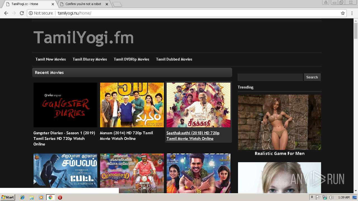
Task: View site info via Not secure icon
Action: [x=41, y=13]
